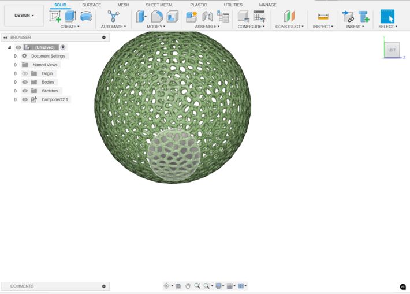The width and height of the screenshot is (410, 294).
Task: Open the Viewports layout icon
Action: pyautogui.click(x=241, y=286)
